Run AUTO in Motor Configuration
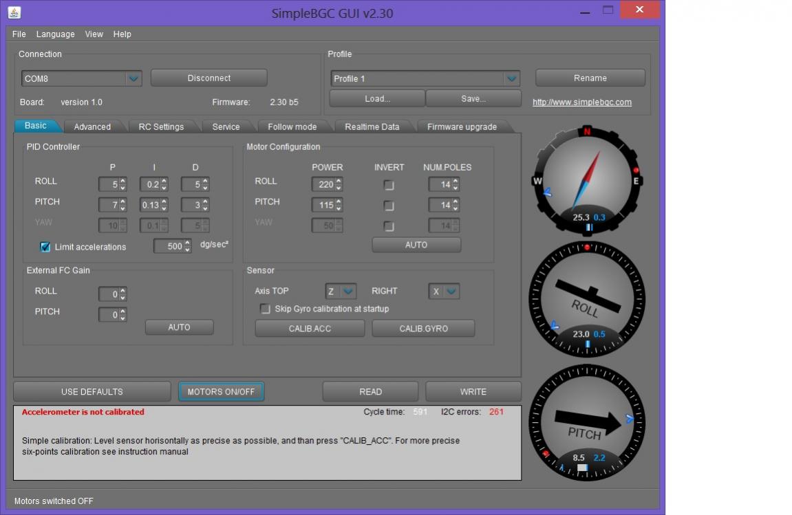792x515 pixels. click(x=416, y=245)
